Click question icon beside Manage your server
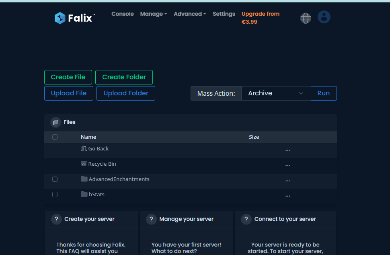 [x=151, y=219]
